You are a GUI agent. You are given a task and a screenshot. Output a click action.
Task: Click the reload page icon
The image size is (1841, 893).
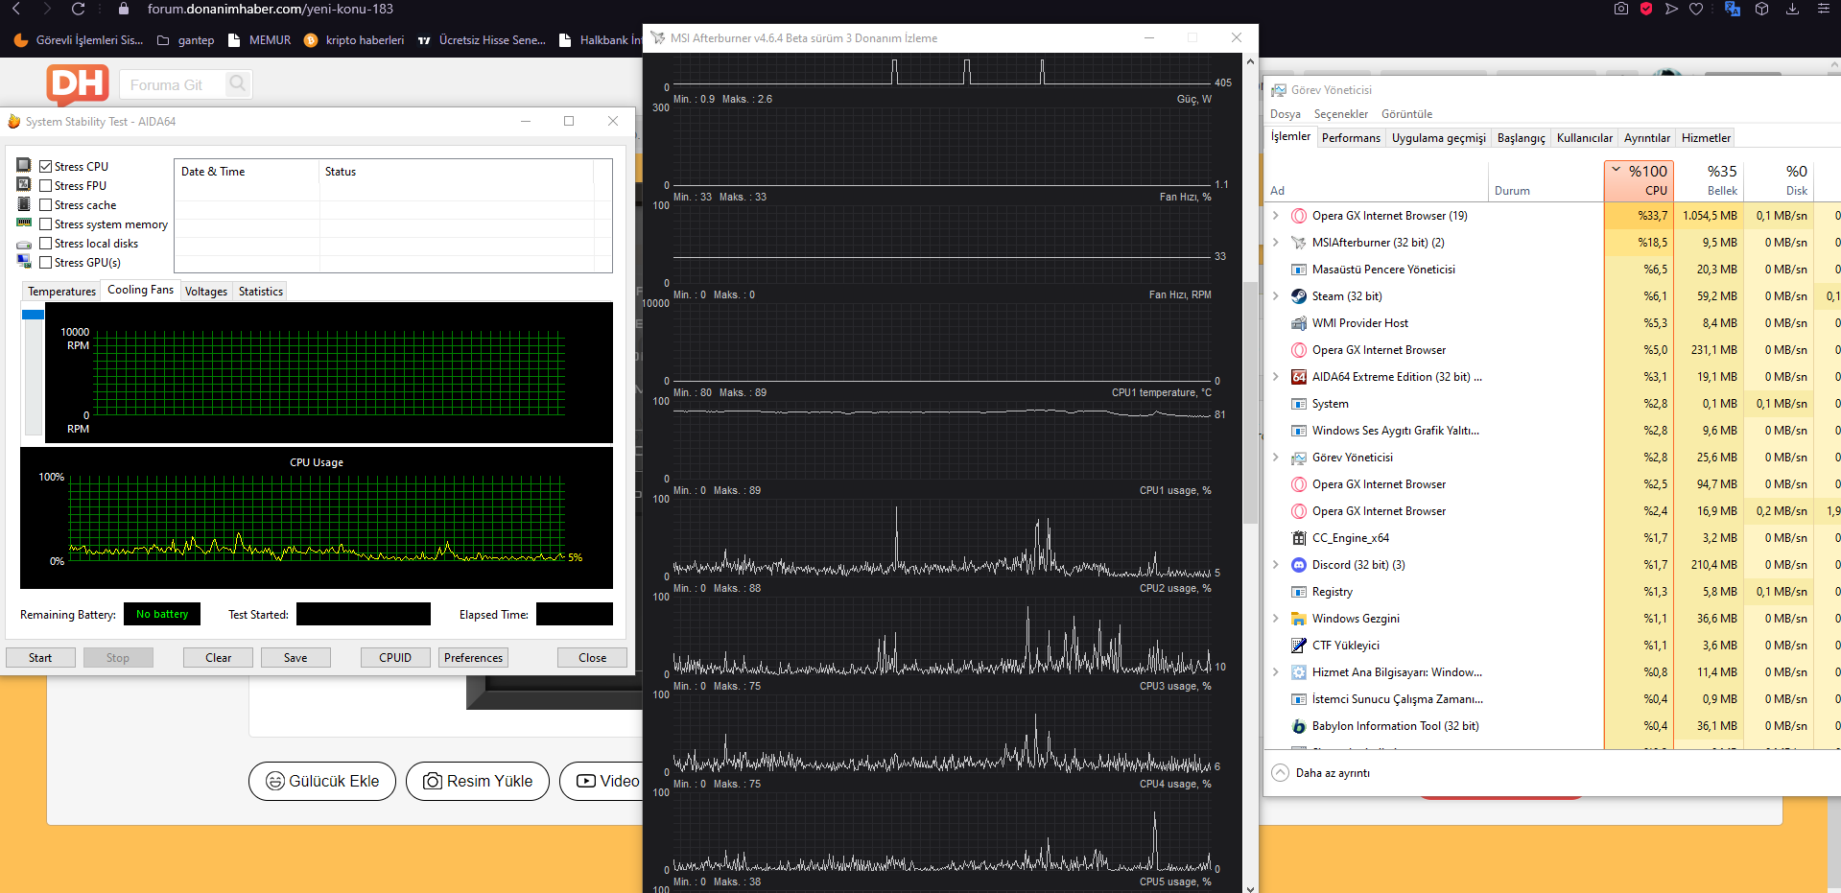pyautogui.click(x=79, y=9)
